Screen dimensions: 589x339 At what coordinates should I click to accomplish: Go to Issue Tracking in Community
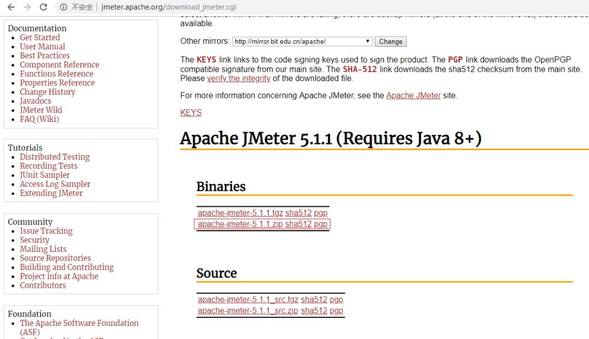click(x=46, y=231)
